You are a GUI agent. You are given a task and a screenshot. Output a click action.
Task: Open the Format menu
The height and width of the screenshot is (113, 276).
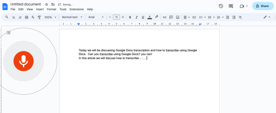point(52,9)
